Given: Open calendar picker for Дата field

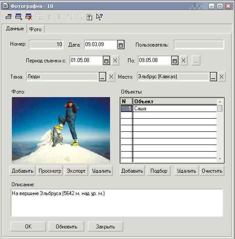Looking at the screenshot, I should [121, 45].
